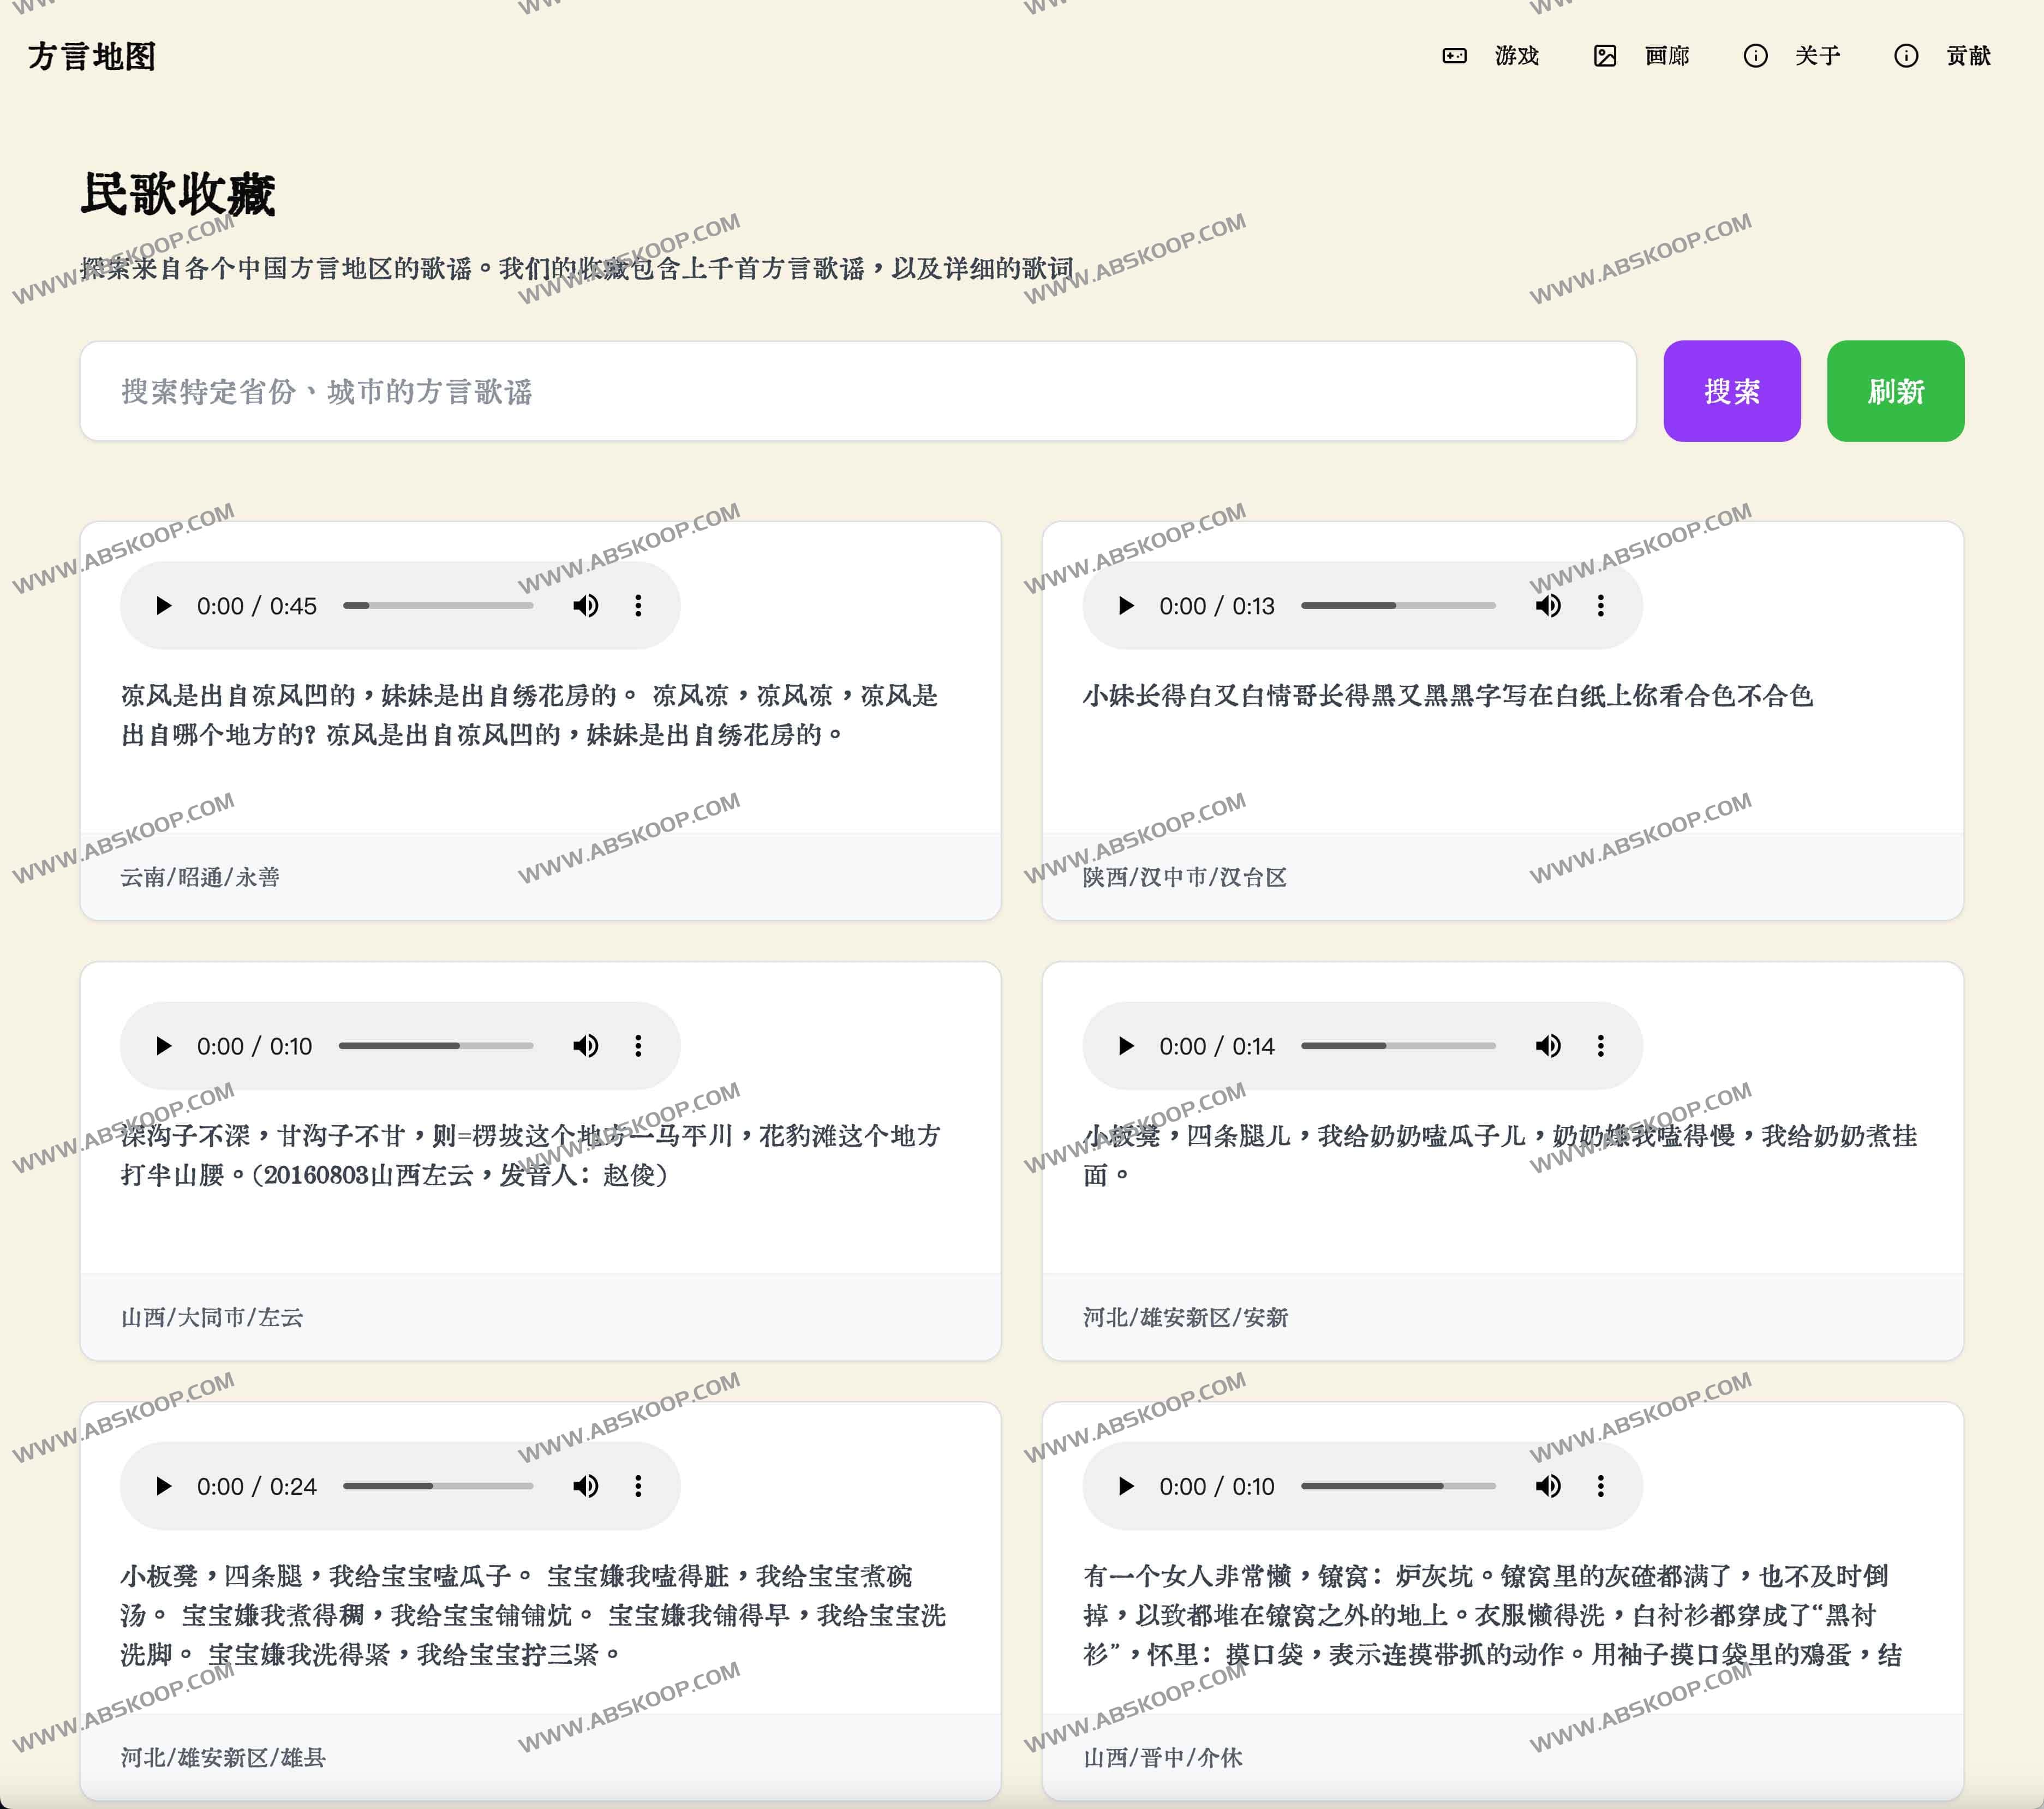Click the info icon beside 关于

point(1755,56)
